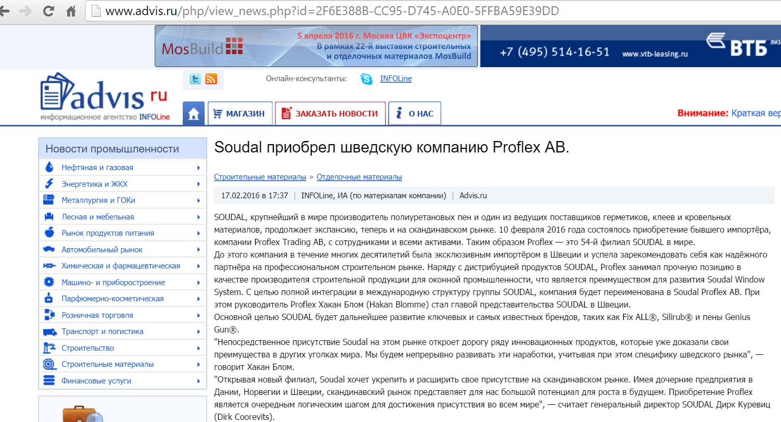Click the apple icon for Рынок продуктов питания
781x422 pixels.
click(x=49, y=233)
